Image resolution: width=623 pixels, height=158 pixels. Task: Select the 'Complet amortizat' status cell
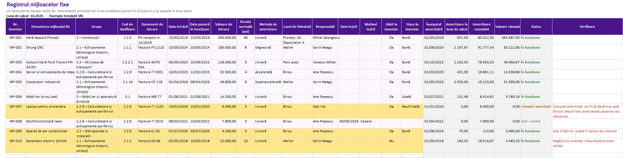[536, 111]
